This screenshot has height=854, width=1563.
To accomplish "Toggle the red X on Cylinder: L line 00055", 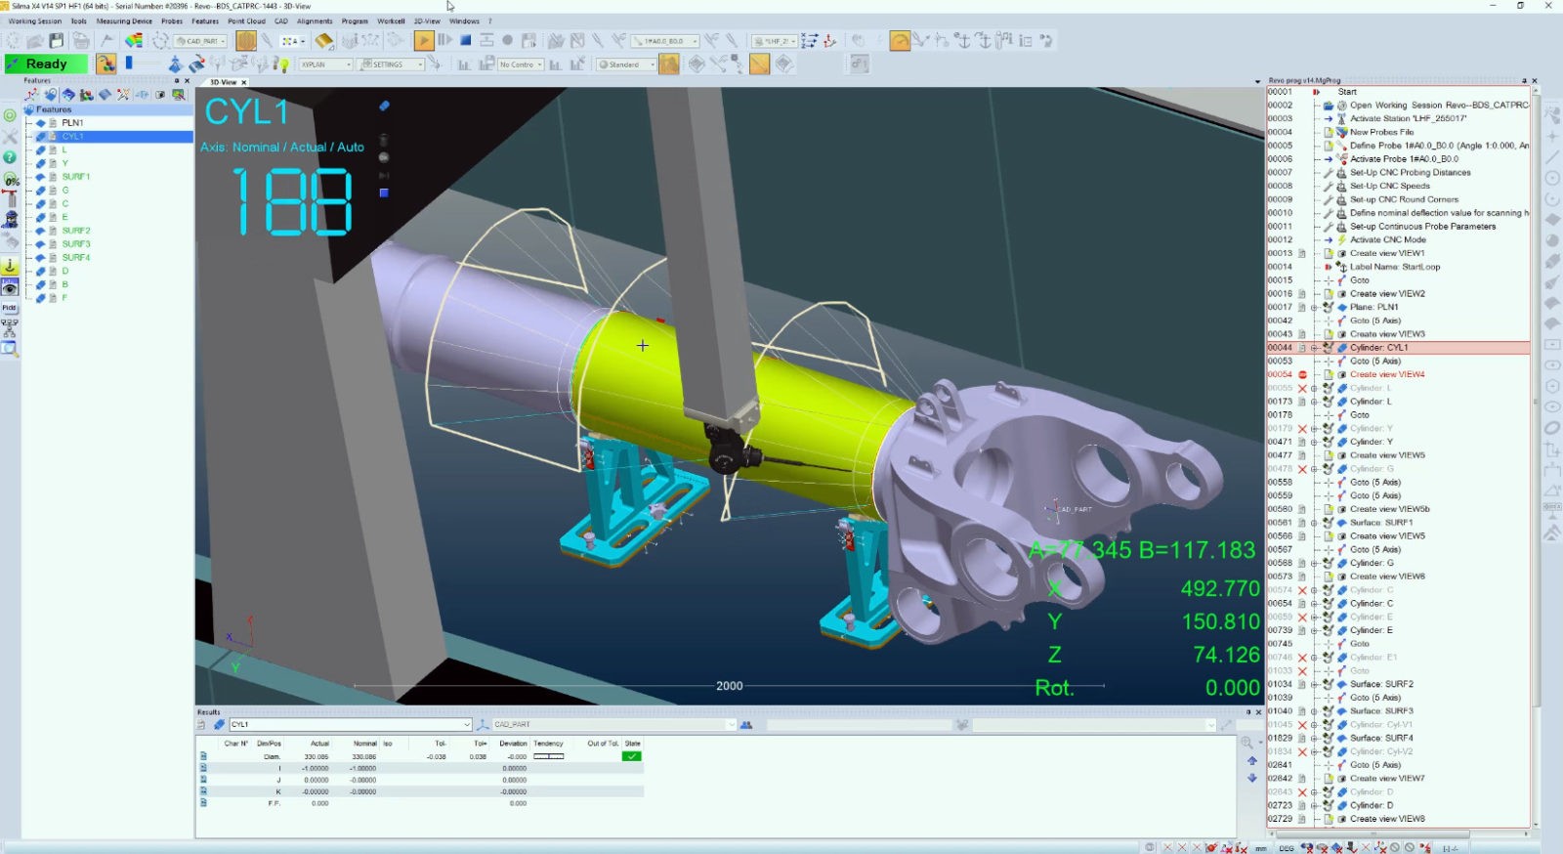I will tap(1302, 388).
